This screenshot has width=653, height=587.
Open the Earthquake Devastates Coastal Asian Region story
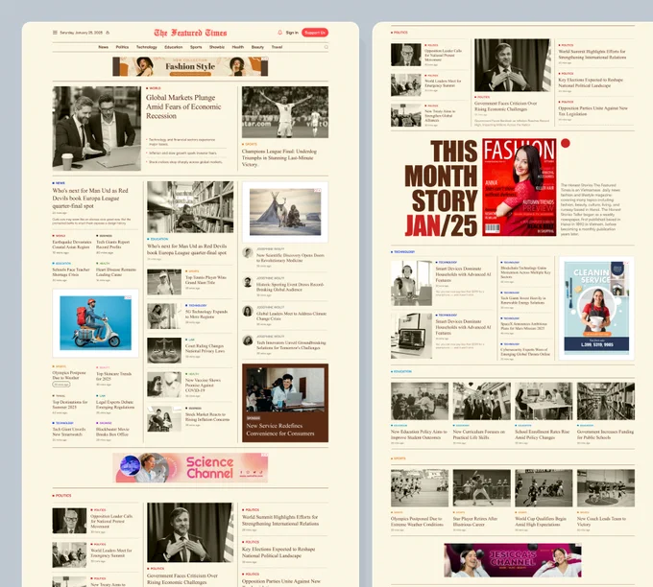[72, 245]
